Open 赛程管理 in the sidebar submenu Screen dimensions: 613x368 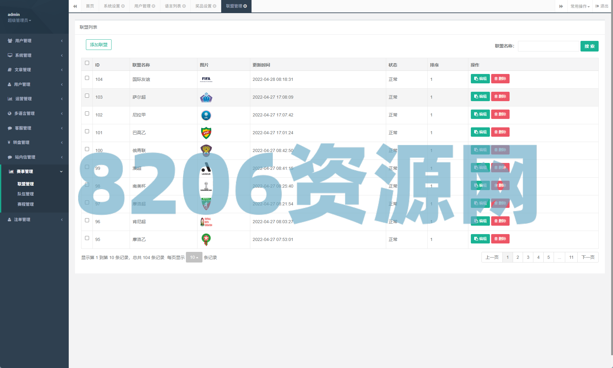26,204
